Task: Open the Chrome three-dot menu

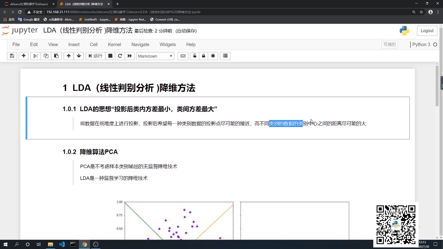Action: pos(438,12)
